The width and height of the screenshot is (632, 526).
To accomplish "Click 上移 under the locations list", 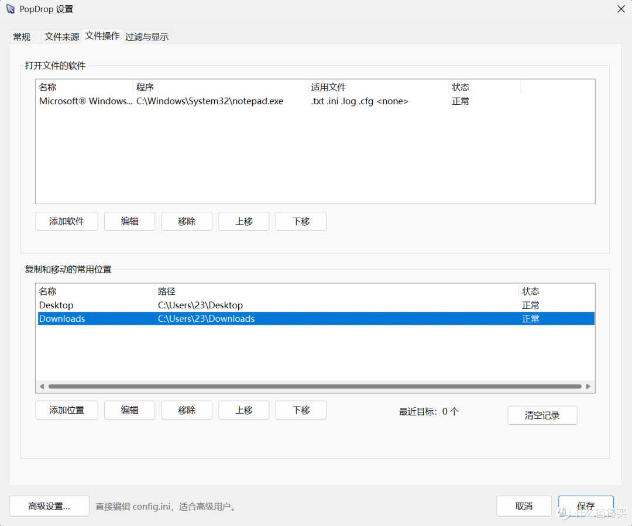I will coord(244,410).
